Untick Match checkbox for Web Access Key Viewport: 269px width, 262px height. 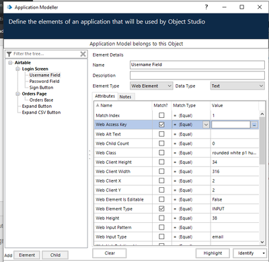(x=161, y=125)
